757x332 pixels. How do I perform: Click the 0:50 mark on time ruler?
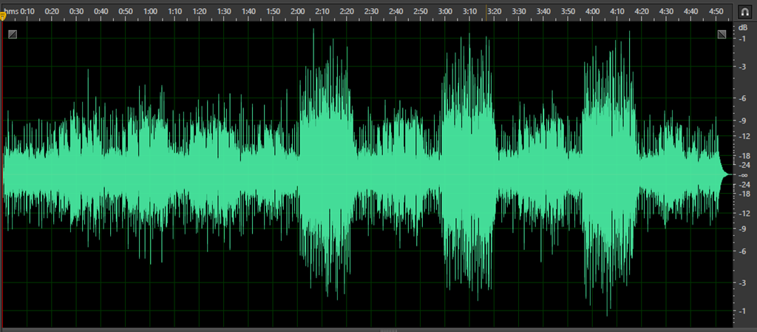pos(126,10)
